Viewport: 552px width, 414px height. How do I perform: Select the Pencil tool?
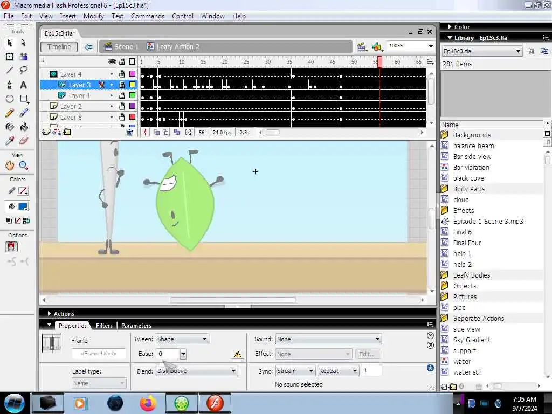10,113
